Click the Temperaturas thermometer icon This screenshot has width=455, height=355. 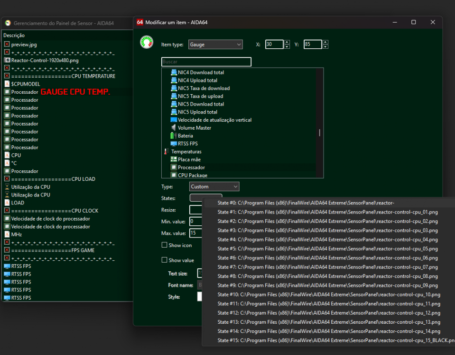166,152
